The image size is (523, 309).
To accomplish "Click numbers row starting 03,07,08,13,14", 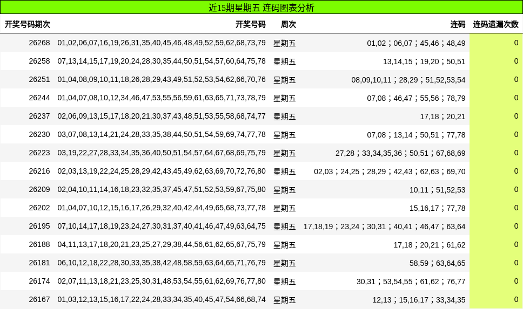I will click(x=162, y=134).
